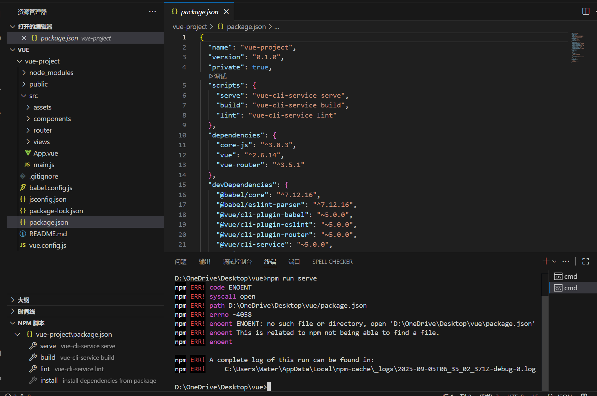
Task: Click the terminal vertical scrollbar
Action: (x=545, y=343)
